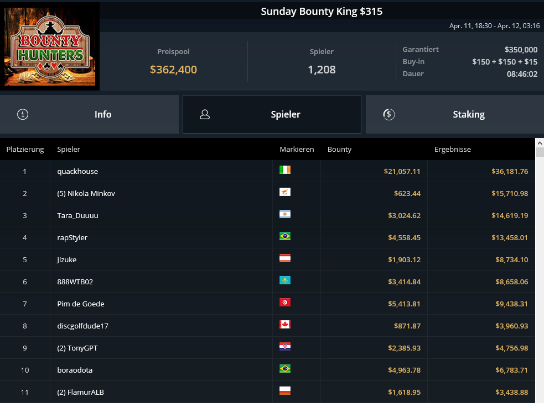Sort by the Bounty column header
The height and width of the screenshot is (403, 544).
(x=339, y=149)
